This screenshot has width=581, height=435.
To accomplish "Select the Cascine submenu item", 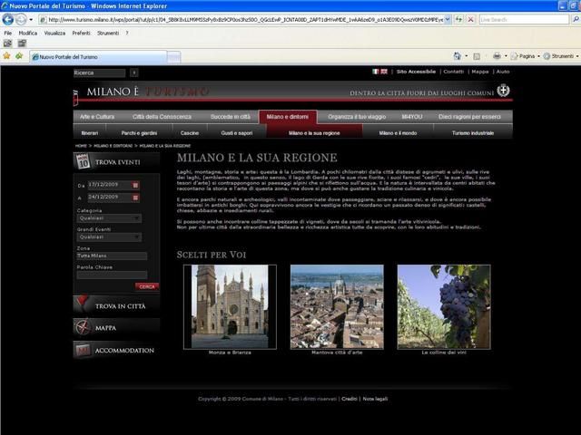I will click(190, 133).
